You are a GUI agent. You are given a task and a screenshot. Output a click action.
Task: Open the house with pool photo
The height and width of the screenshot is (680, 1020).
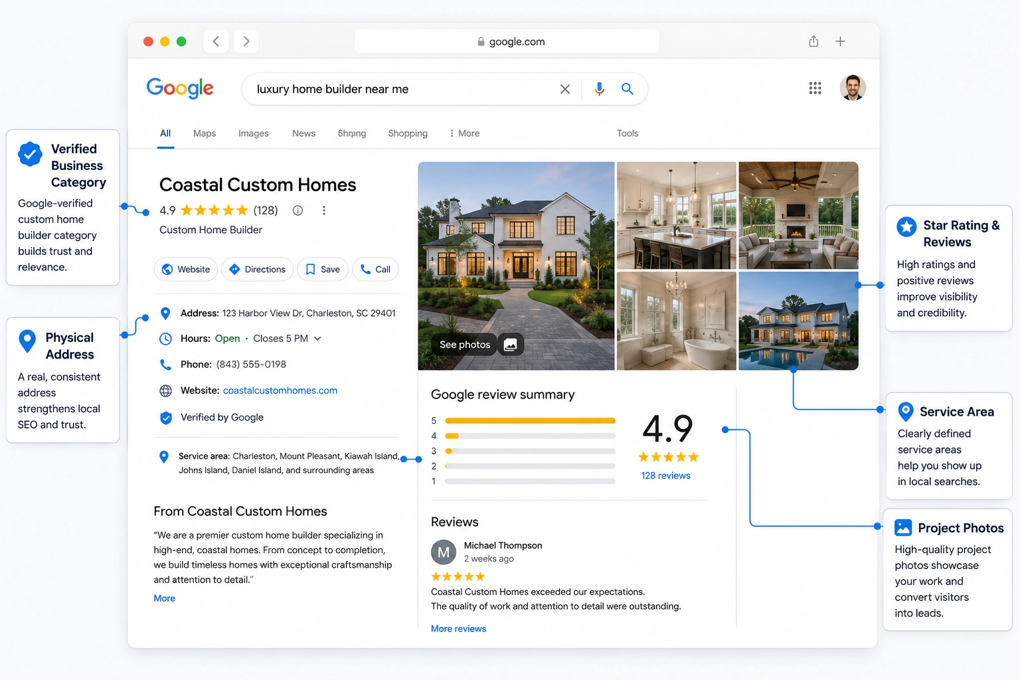pos(798,321)
